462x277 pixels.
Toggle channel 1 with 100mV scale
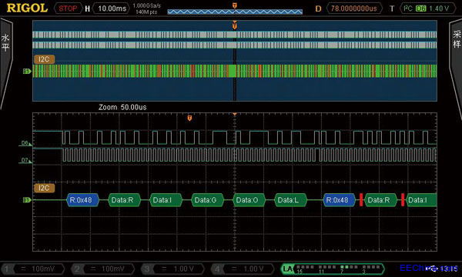point(33,269)
